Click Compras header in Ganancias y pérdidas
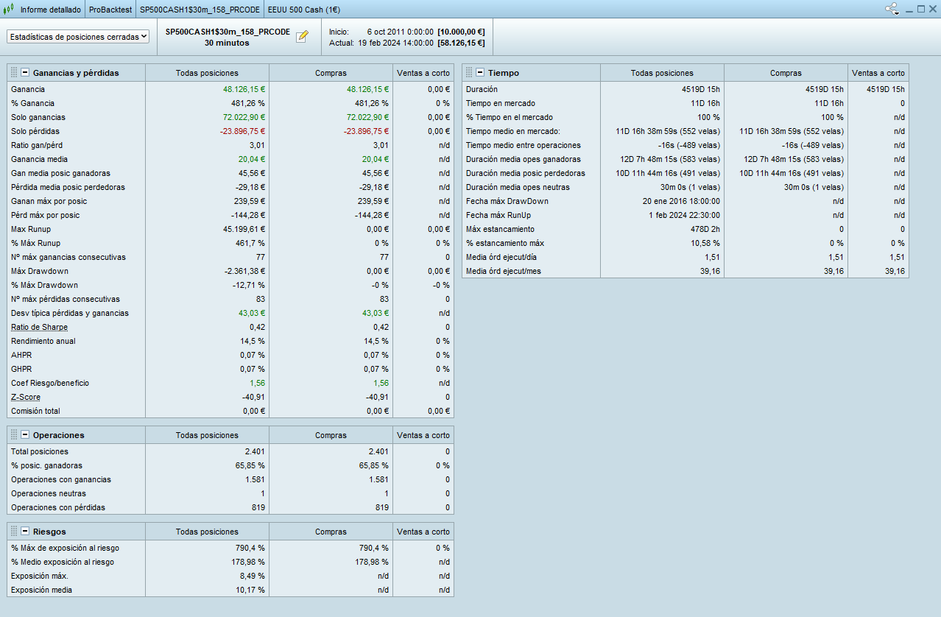Viewport: 941px width, 617px height. [x=331, y=73]
